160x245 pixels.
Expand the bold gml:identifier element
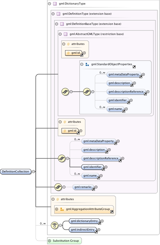click(x=106, y=167)
